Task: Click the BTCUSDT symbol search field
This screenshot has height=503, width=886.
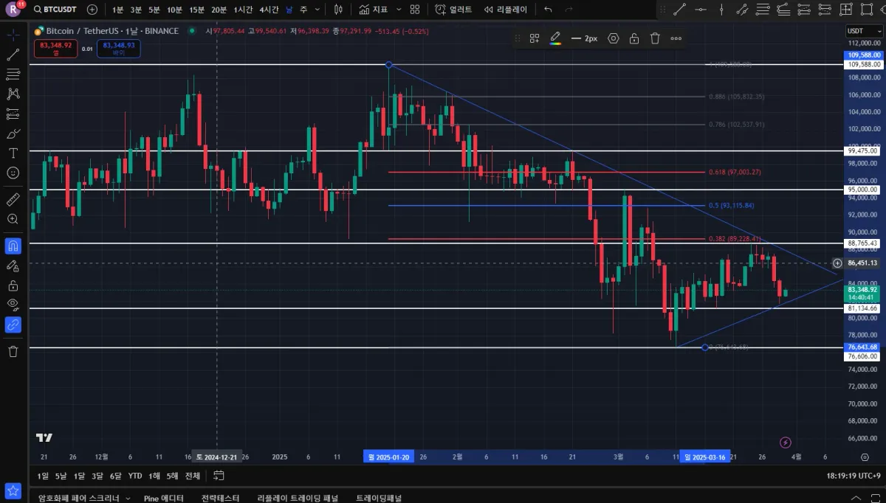Action: [x=55, y=10]
